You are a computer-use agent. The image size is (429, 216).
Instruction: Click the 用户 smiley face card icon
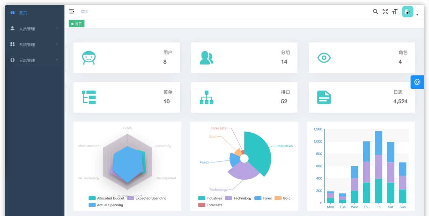89,58
